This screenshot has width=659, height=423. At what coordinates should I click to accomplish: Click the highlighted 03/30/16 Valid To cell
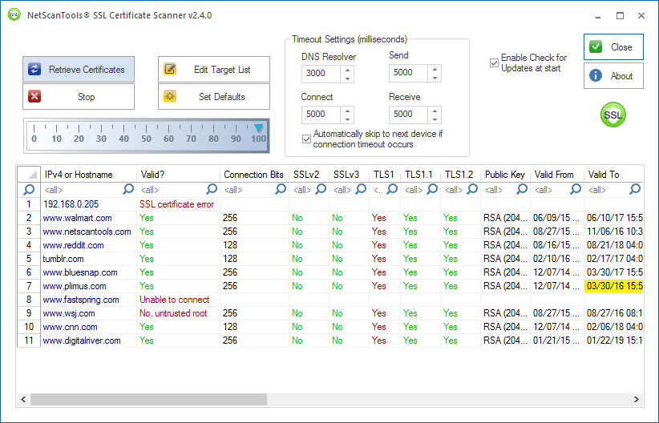[613, 286]
